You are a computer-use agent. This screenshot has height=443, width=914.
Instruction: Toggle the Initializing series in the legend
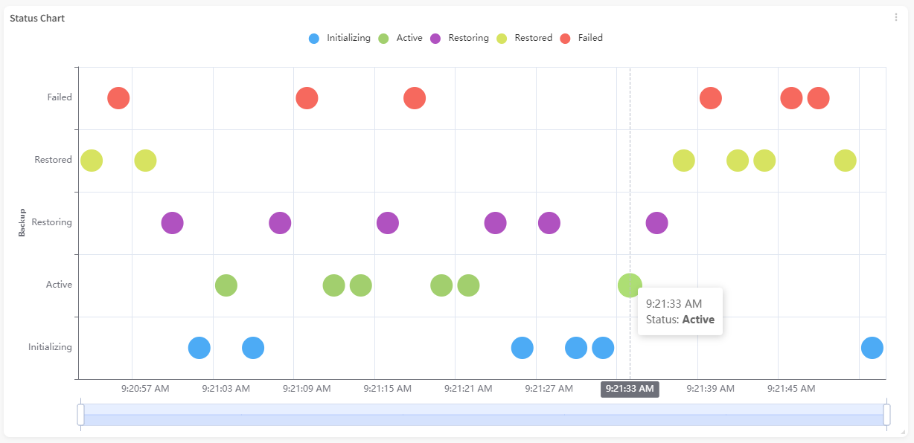(x=339, y=38)
